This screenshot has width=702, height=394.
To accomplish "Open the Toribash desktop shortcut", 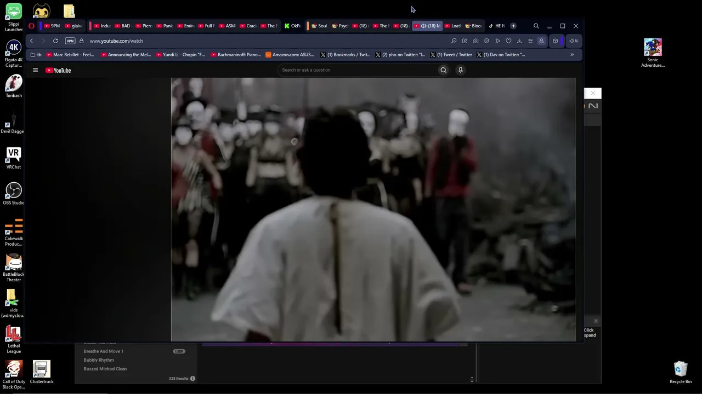I will [x=14, y=86].
